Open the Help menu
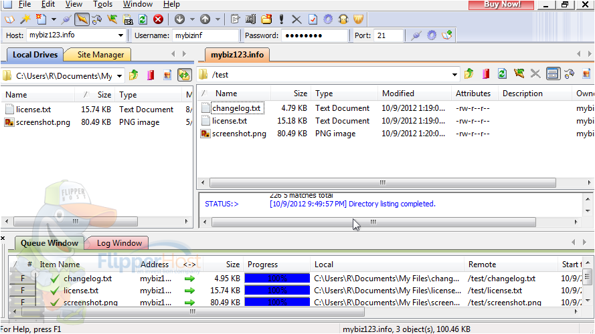595x334 pixels. 171,4
